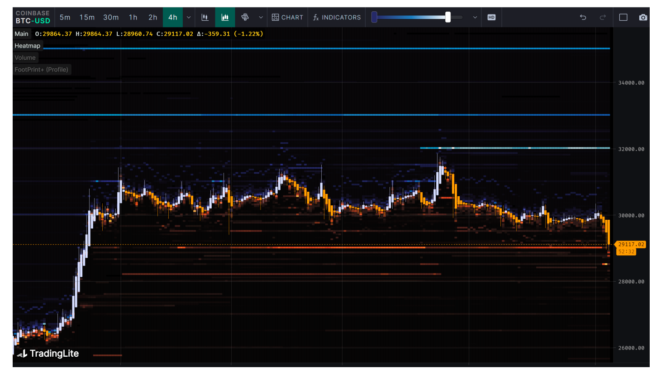Click the heatmap intensity slider's right handle
The height and width of the screenshot is (378, 666).
click(x=447, y=17)
